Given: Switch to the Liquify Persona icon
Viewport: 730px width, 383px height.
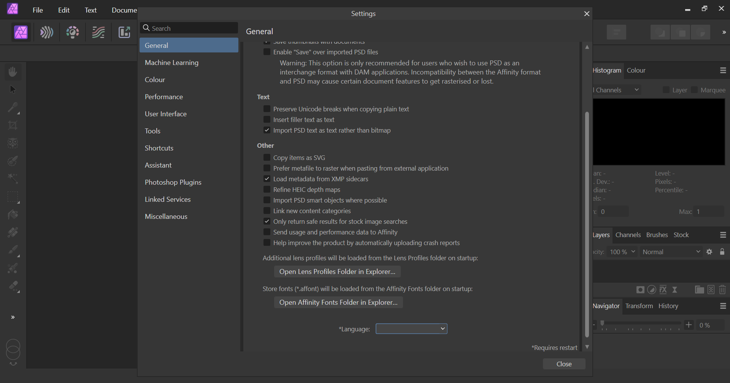Looking at the screenshot, I should coord(47,32).
